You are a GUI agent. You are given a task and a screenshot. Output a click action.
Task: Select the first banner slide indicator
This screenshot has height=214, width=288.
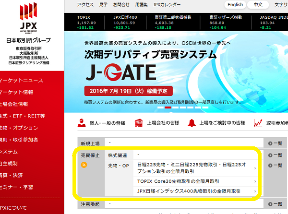pos(160,107)
